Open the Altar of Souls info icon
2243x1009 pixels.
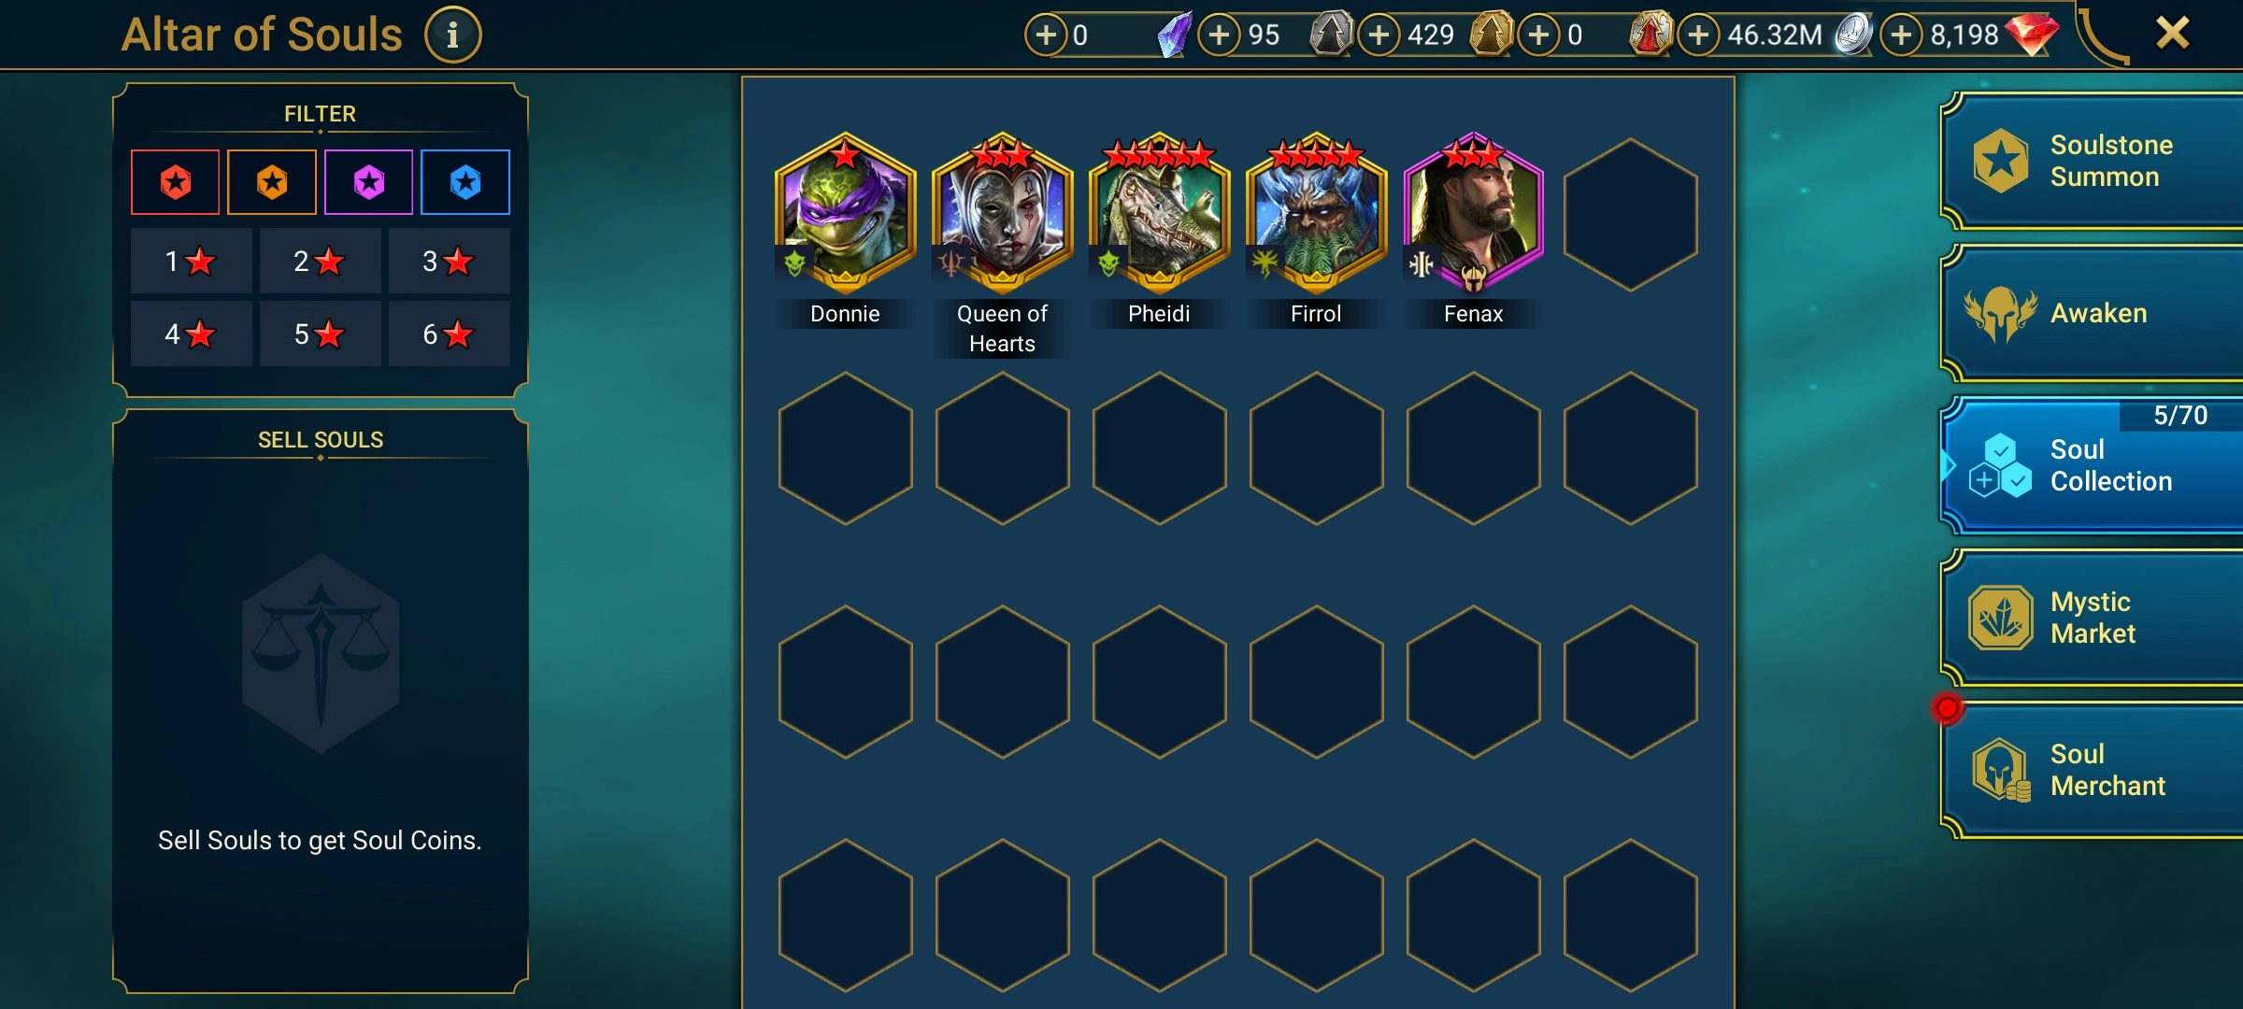(452, 36)
